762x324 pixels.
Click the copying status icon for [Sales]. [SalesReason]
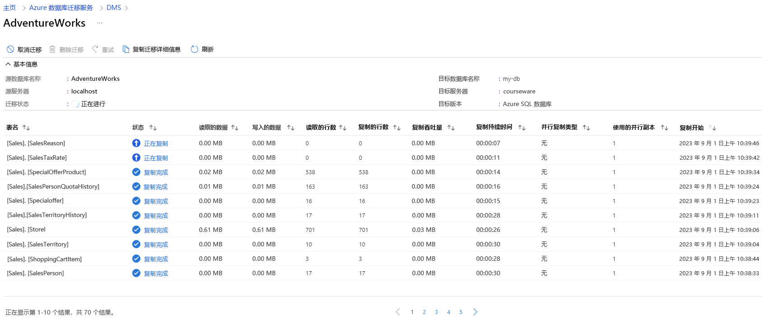click(x=136, y=143)
